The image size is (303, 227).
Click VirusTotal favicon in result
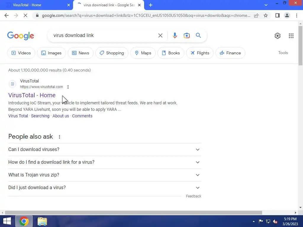pyautogui.click(x=12, y=84)
